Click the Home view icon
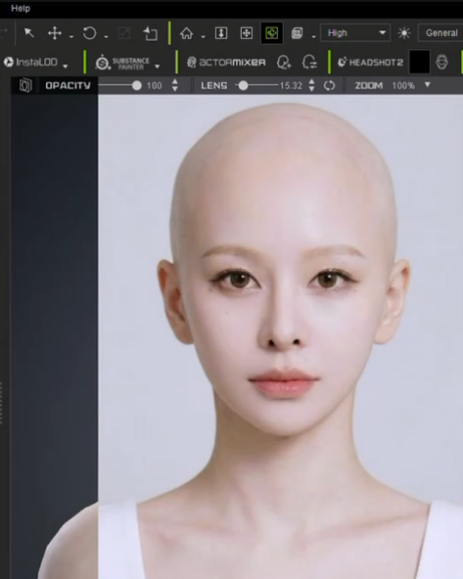This screenshot has height=579, width=463. [x=186, y=33]
